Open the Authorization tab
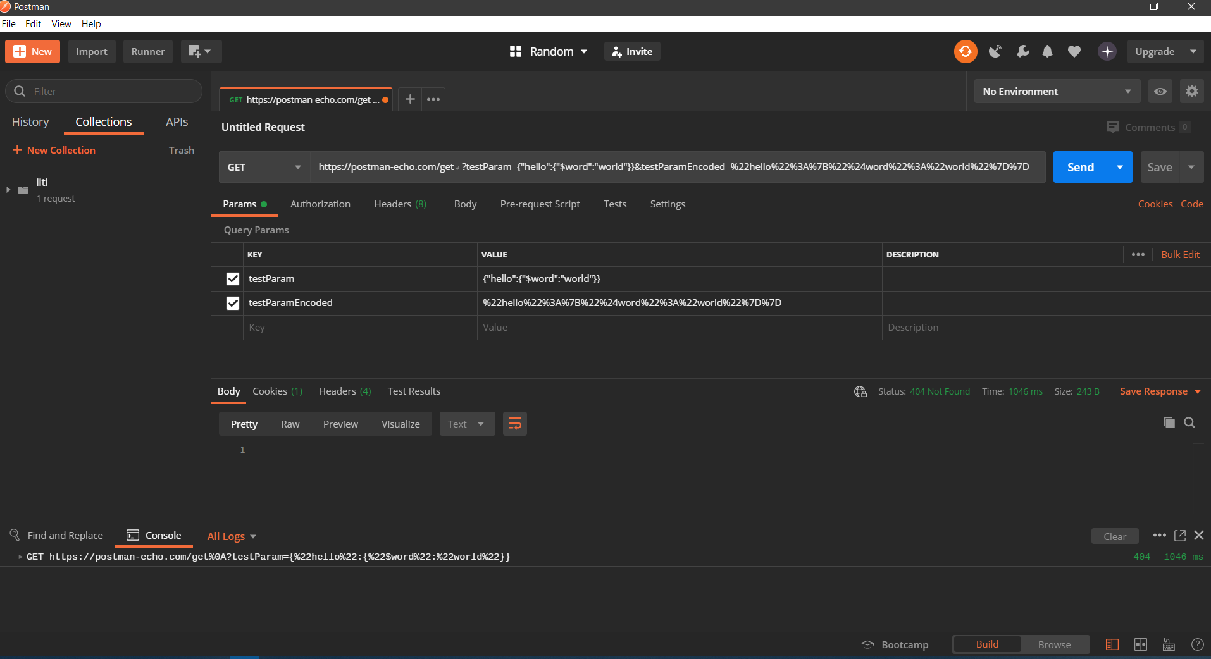 [320, 204]
